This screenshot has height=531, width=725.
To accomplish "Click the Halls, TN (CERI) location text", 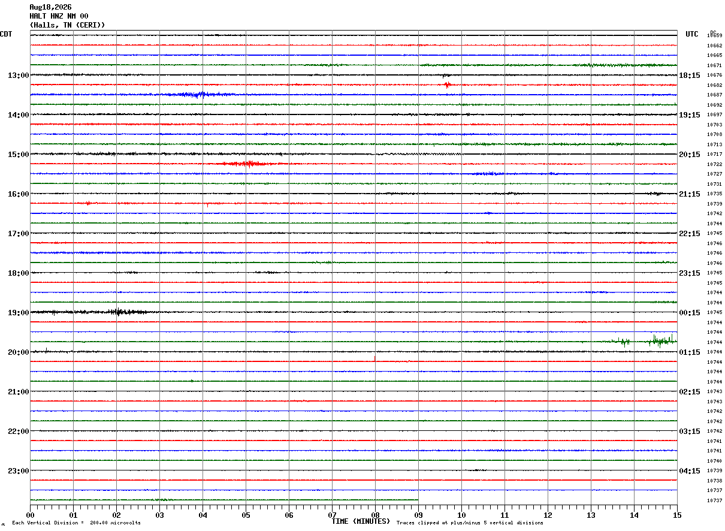I will (x=67, y=25).
